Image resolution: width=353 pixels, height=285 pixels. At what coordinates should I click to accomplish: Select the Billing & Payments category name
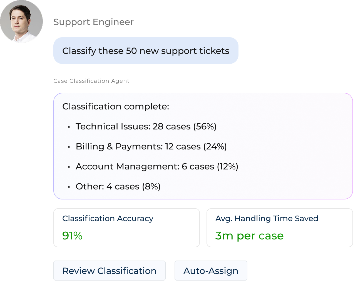(119, 146)
